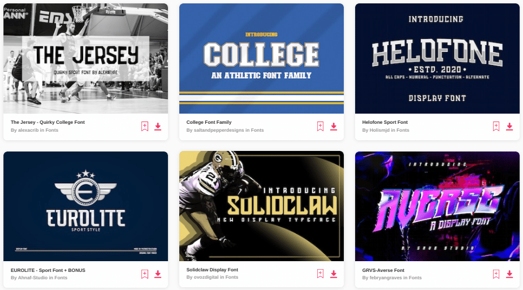Download the College Font Family
The image size is (523, 290).
pos(334,126)
